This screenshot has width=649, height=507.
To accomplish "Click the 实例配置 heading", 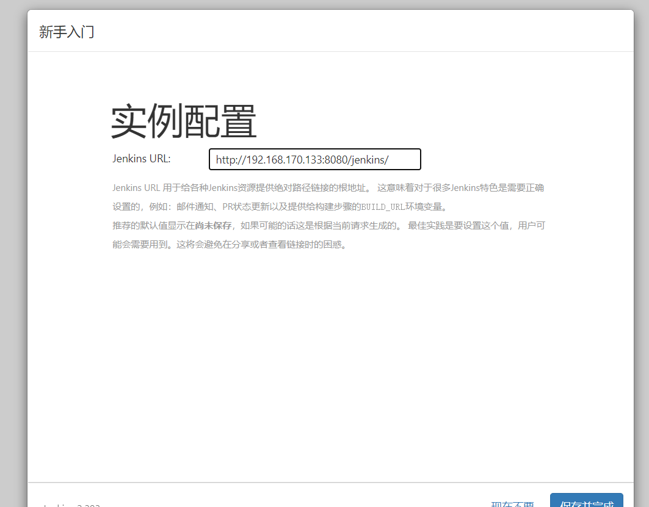I will pyautogui.click(x=184, y=121).
